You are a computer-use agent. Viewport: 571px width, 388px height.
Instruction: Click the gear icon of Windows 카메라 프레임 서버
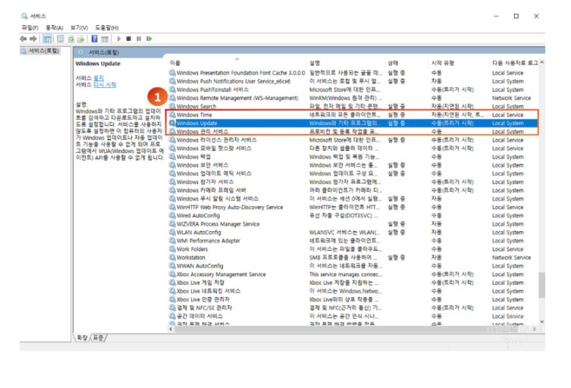pyautogui.click(x=172, y=190)
